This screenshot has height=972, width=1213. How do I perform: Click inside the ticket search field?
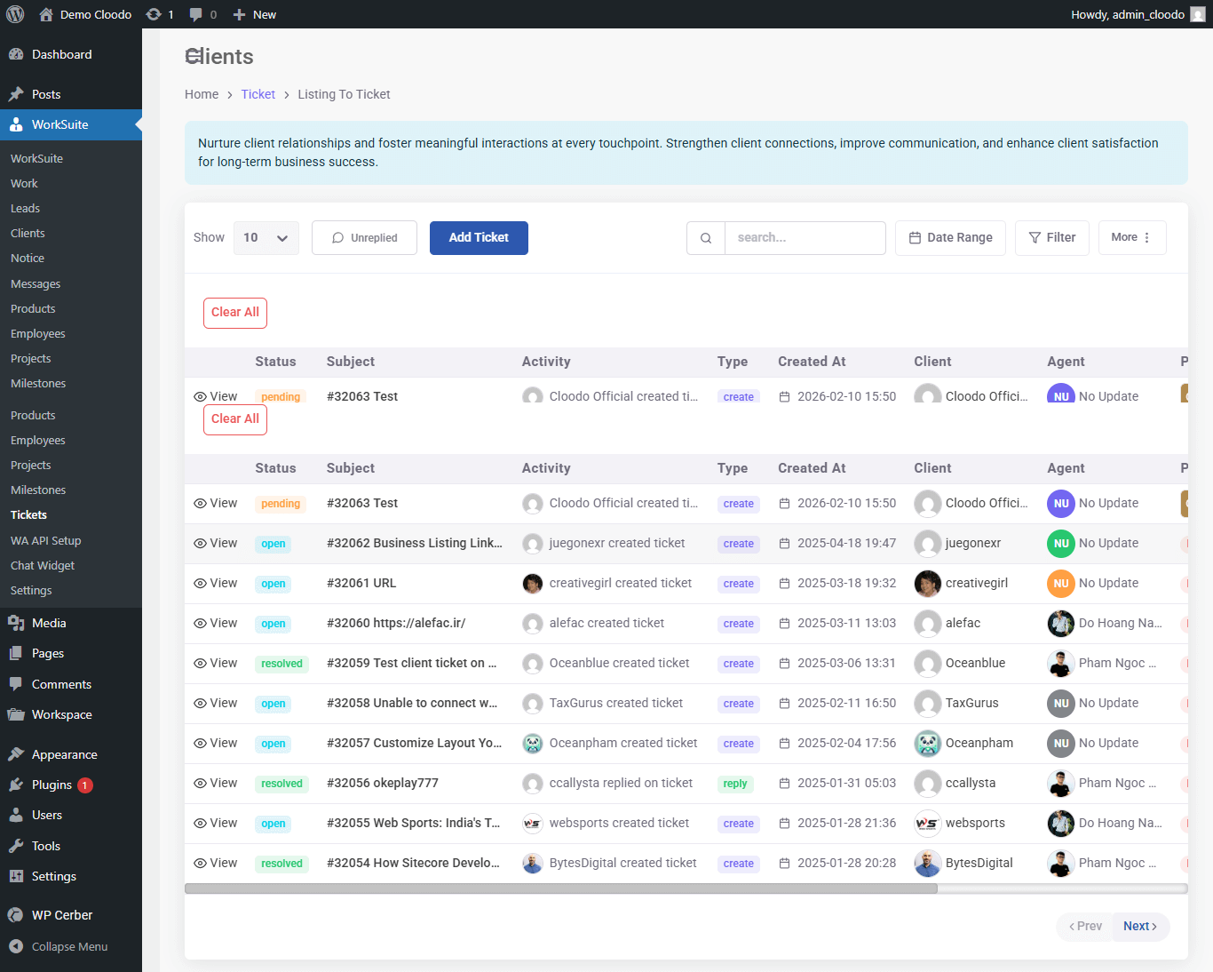pos(804,237)
